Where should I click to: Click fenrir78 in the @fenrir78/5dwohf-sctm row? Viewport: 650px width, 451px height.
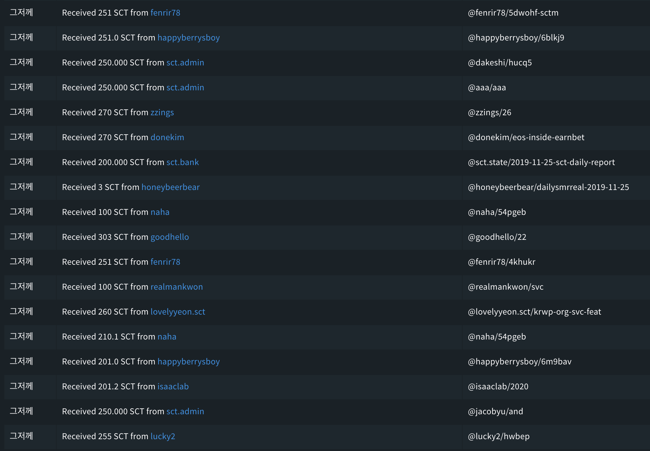pyautogui.click(x=165, y=13)
